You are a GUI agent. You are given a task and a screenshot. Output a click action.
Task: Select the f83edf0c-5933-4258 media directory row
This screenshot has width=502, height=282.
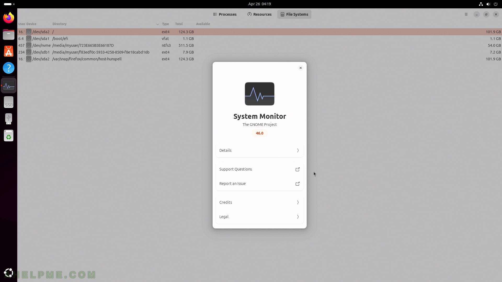[x=260, y=52]
